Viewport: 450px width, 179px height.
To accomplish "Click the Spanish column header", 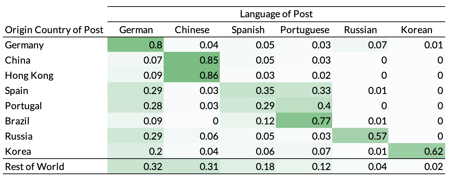I will click(x=248, y=30).
